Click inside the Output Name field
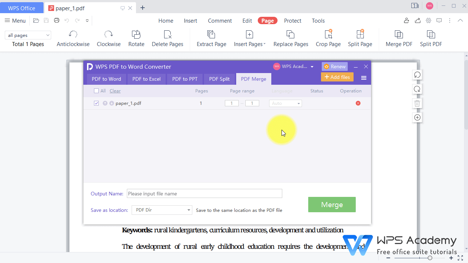This screenshot has width=468, height=263. [x=204, y=193]
